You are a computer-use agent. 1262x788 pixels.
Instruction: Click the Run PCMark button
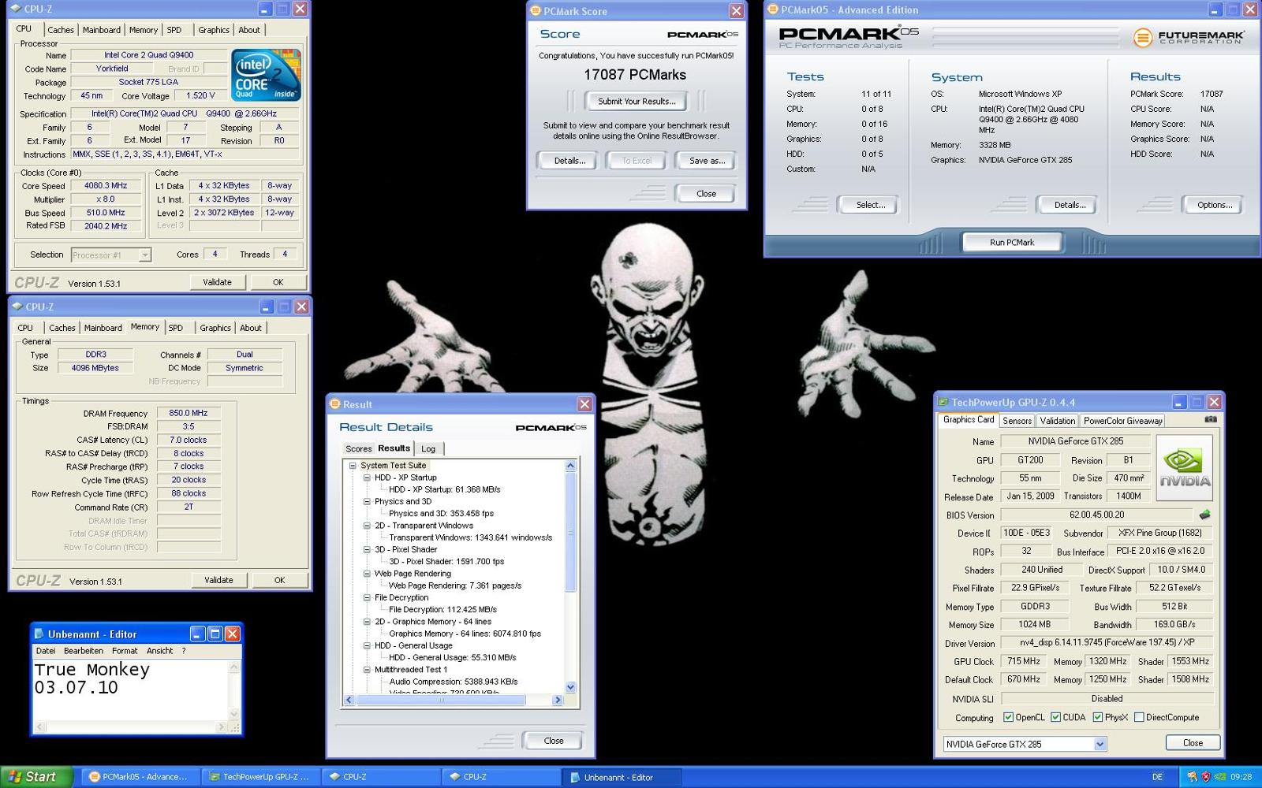click(1012, 242)
